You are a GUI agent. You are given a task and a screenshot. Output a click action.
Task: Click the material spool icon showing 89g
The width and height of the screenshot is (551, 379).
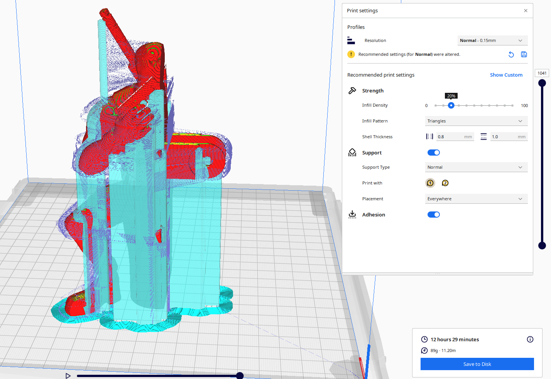point(424,350)
